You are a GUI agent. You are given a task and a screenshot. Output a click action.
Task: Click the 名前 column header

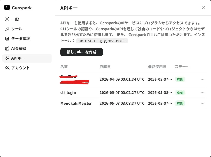[x=64, y=67]
